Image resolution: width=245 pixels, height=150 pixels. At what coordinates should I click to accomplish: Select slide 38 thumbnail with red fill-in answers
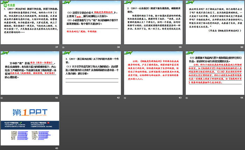[x=92, y=22]
